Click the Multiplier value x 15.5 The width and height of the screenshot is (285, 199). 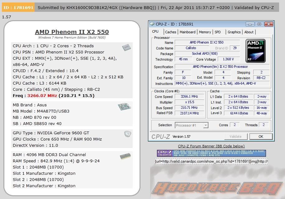click(x=189, y=102)
